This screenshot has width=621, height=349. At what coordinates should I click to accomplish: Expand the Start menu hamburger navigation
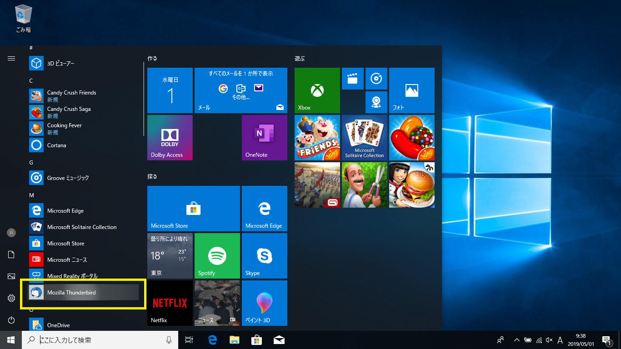[x=11, y=58]
